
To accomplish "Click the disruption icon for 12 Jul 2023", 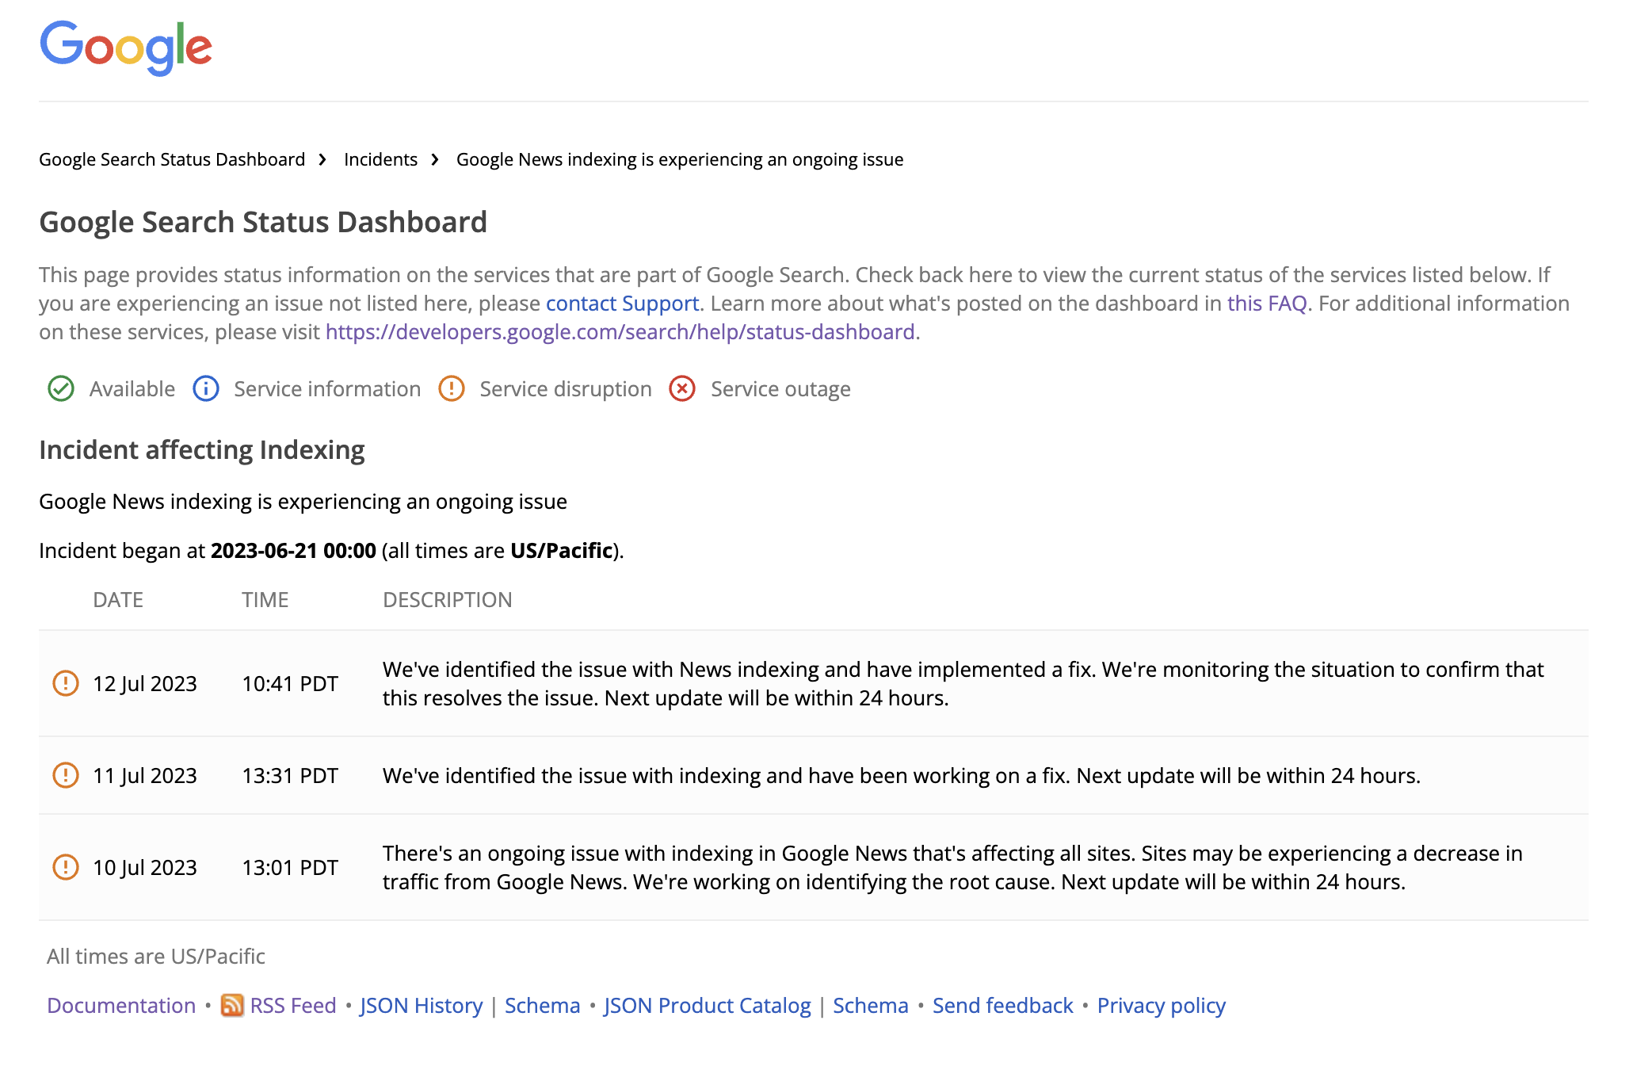I will tap(66, 683).
